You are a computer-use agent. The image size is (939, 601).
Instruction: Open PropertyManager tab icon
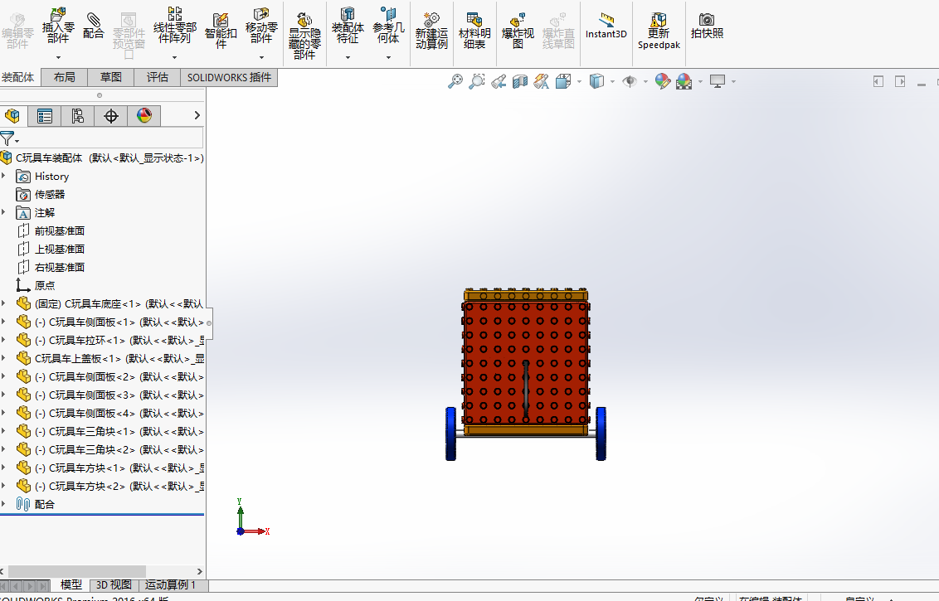pos(44,115)
